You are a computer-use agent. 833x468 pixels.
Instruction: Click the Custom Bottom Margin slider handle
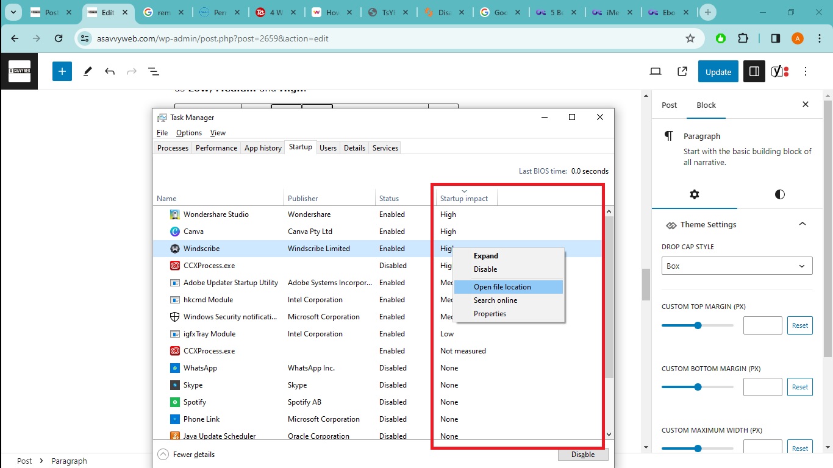pyautogui.click(x=698, y=387)
